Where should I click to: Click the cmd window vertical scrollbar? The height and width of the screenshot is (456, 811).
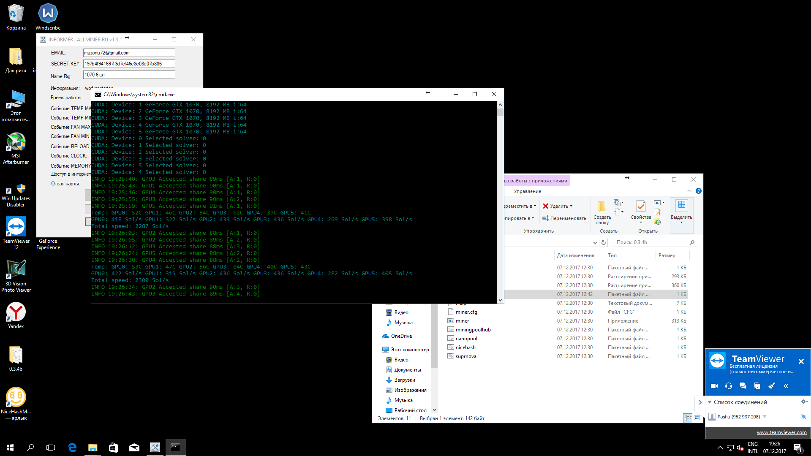(x=500, y=203)
